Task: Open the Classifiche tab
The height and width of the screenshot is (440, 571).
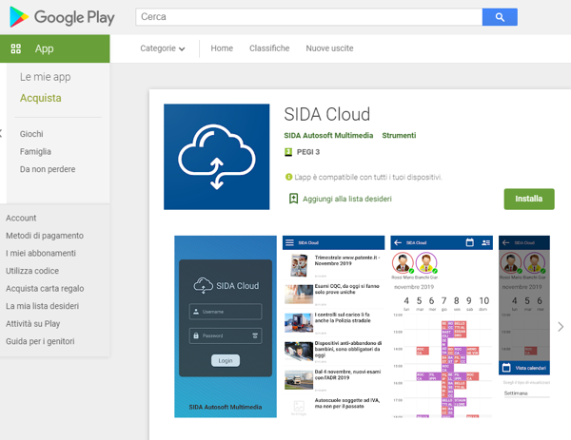Action: [x=269, y=48]
